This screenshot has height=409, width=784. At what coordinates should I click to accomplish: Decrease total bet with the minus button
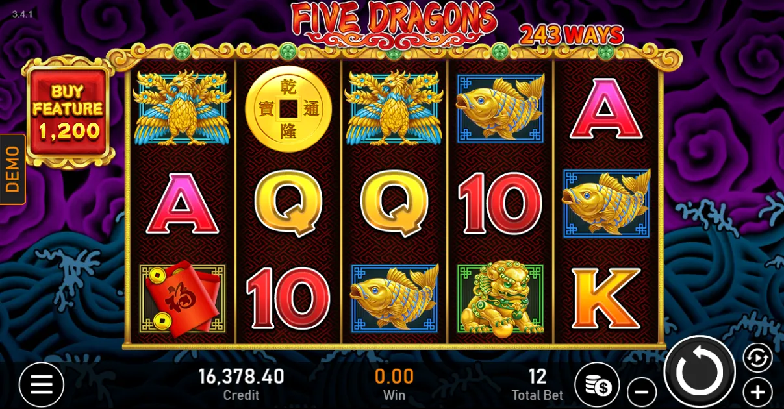[x=642, y=392]
